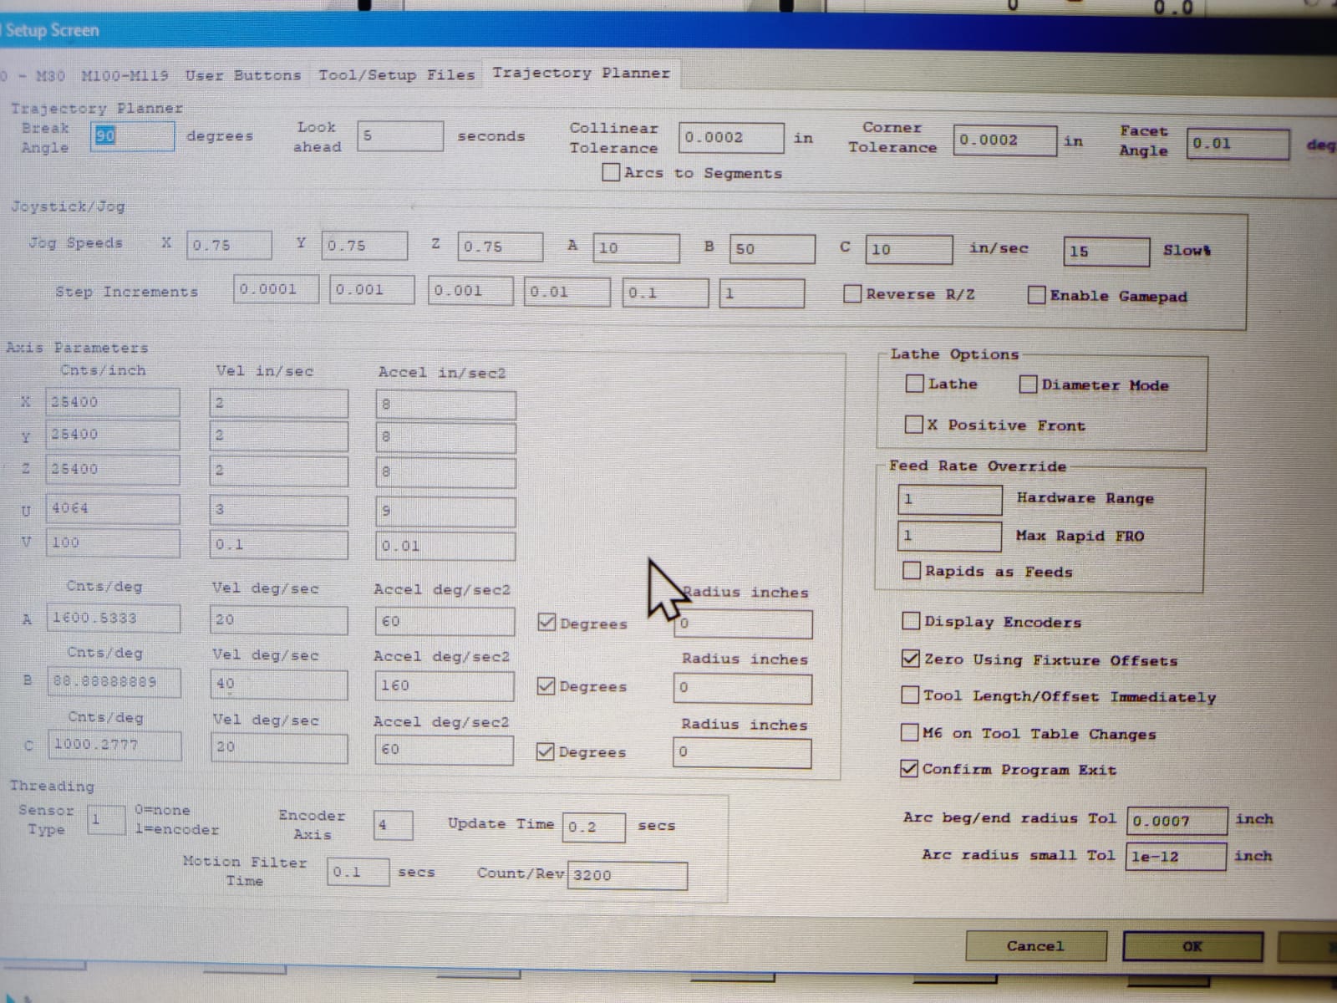This screenshot has height=1003, width=1337.
Task: Switch to the Tool/Setup Files tab
Action: 396,75
